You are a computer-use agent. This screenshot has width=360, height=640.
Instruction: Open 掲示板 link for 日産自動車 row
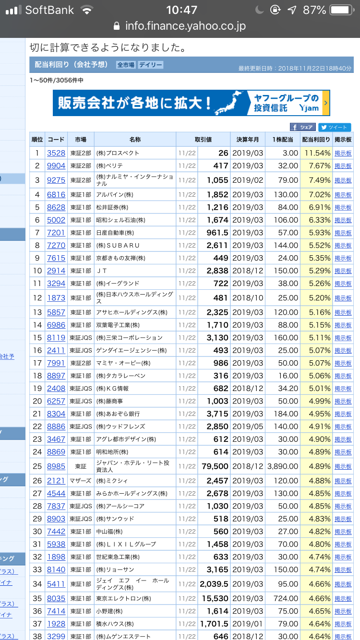343,233
